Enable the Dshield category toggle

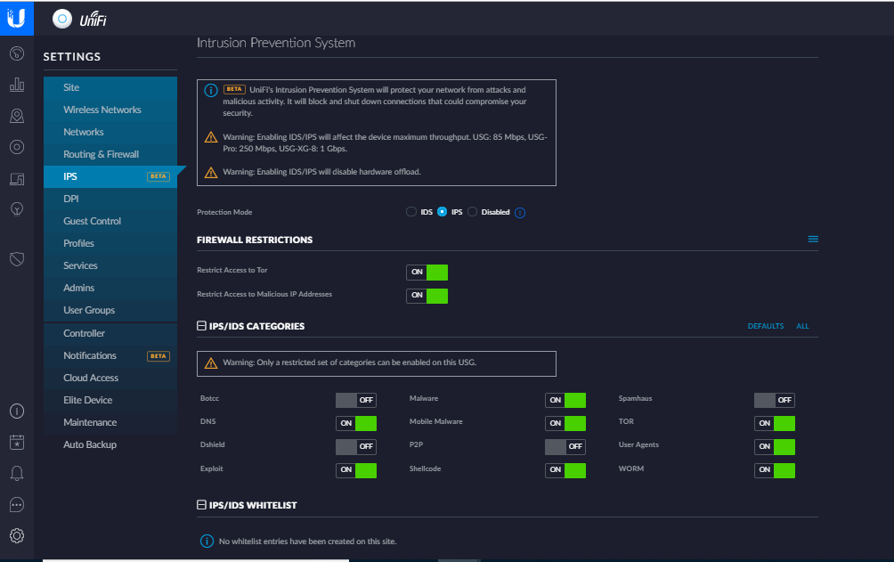point(356,446)
